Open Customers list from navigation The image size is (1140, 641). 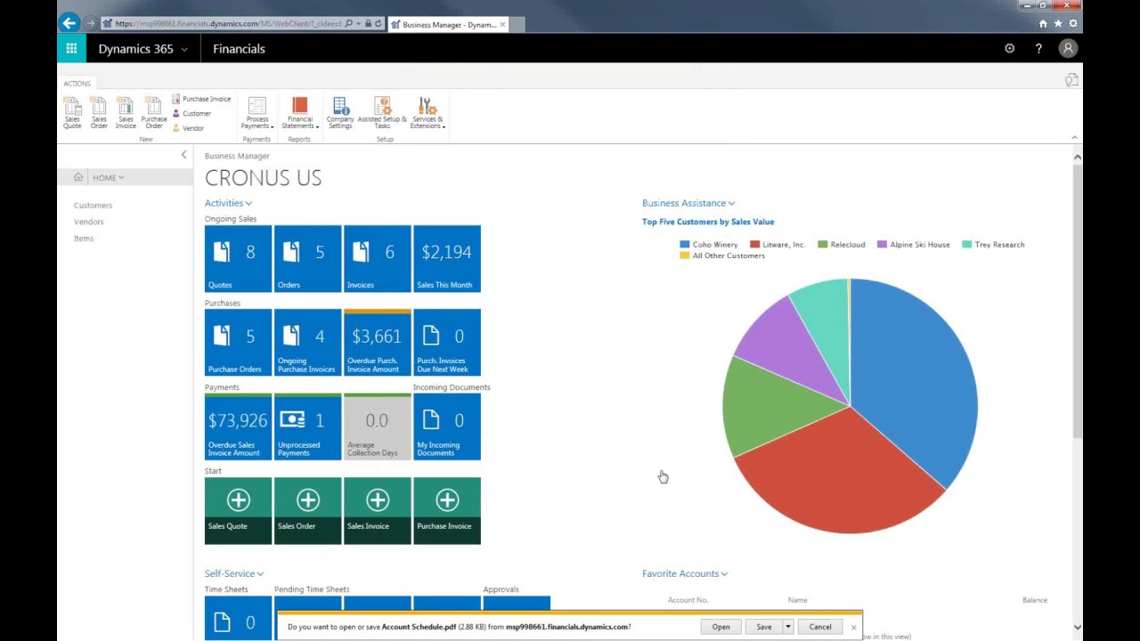(x=93, y=206)
